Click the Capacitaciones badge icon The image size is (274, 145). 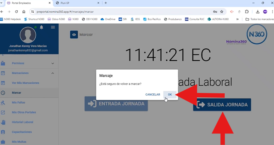tap(3, 132)
